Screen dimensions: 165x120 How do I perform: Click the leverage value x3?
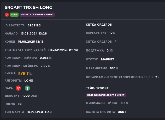[x=20, y=104]
